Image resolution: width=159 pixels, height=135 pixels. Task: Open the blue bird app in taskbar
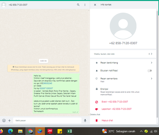[x=40, y=131]
